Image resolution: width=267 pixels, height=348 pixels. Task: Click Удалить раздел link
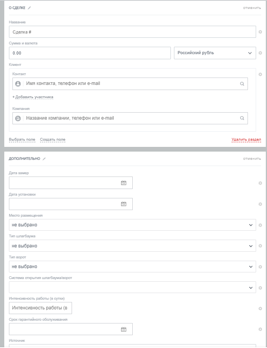pos(246,140)
